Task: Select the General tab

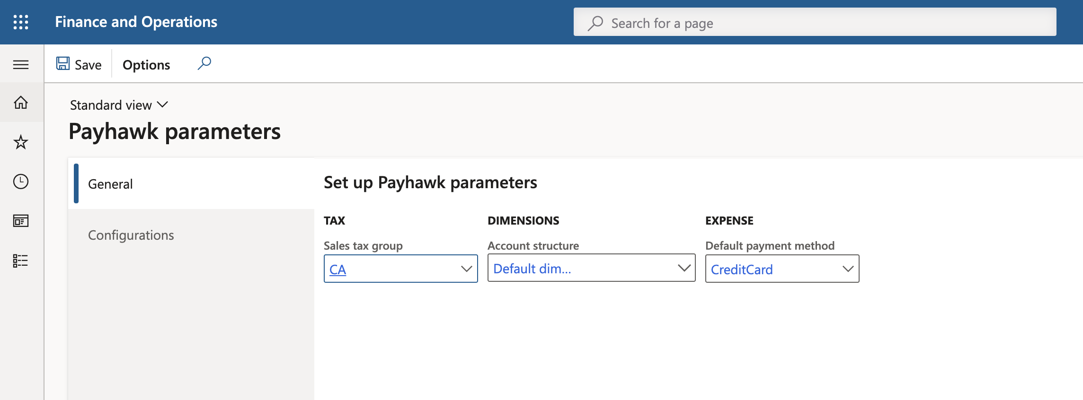Action: point(191,183)
